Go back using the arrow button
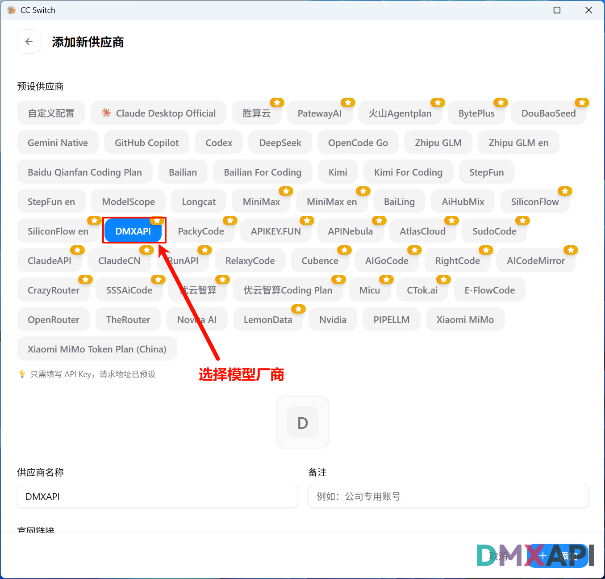 29,42
